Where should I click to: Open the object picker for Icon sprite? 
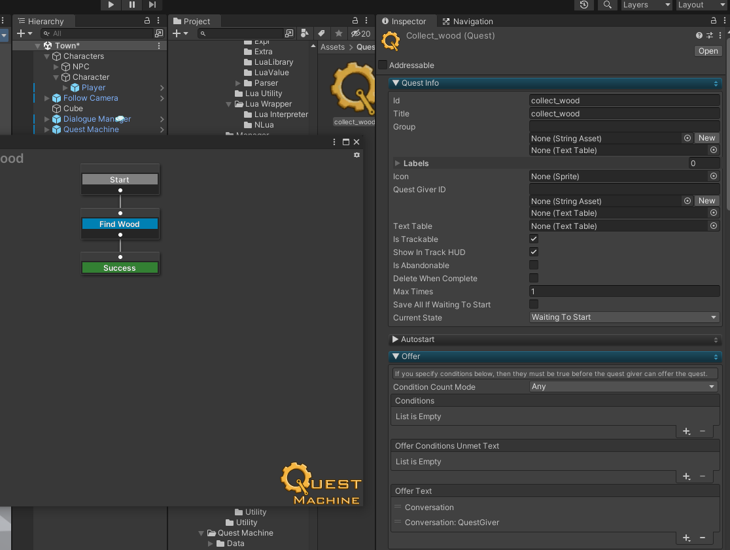(713, 177)
